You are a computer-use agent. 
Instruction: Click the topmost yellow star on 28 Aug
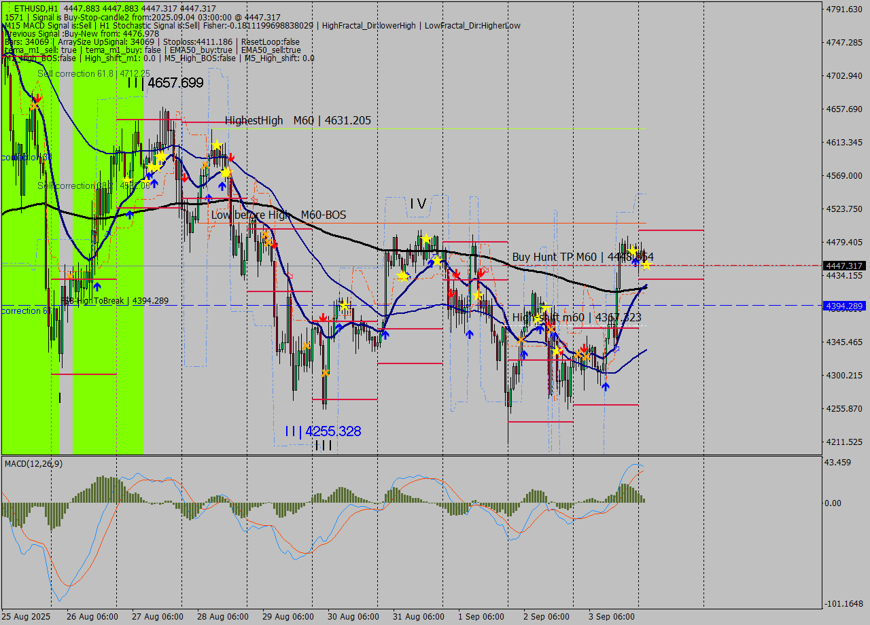click(x=216, y=145)
